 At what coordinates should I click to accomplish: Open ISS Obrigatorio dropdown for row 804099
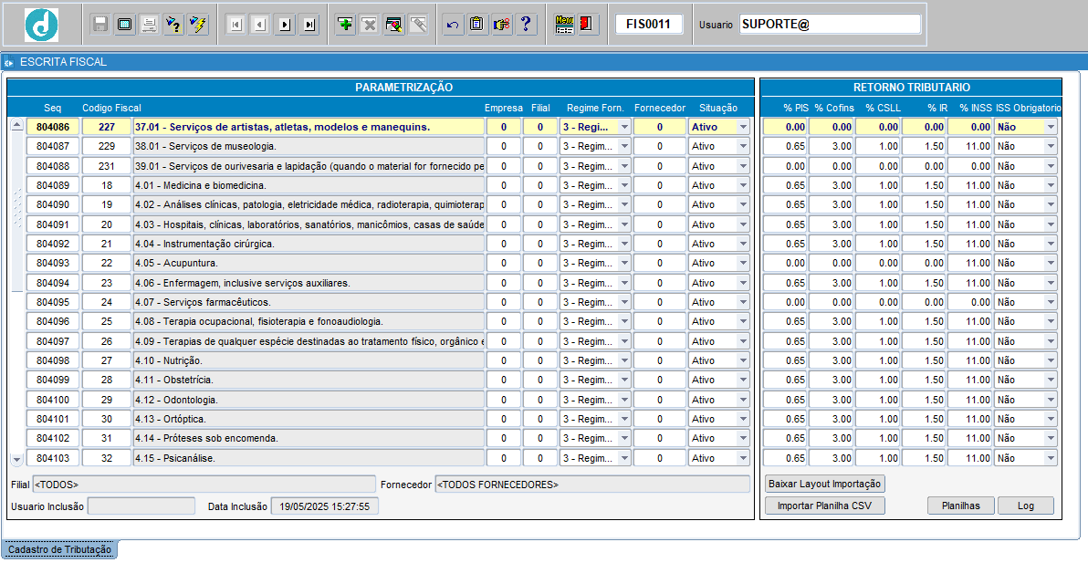[x=1051, y=380]
